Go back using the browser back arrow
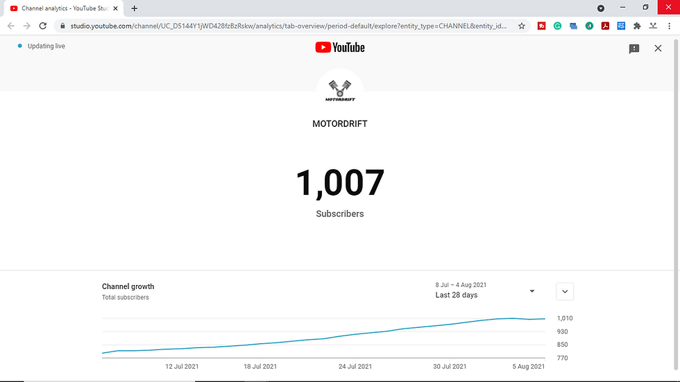The width and height of the screenshot is (680, 382). 11,26
